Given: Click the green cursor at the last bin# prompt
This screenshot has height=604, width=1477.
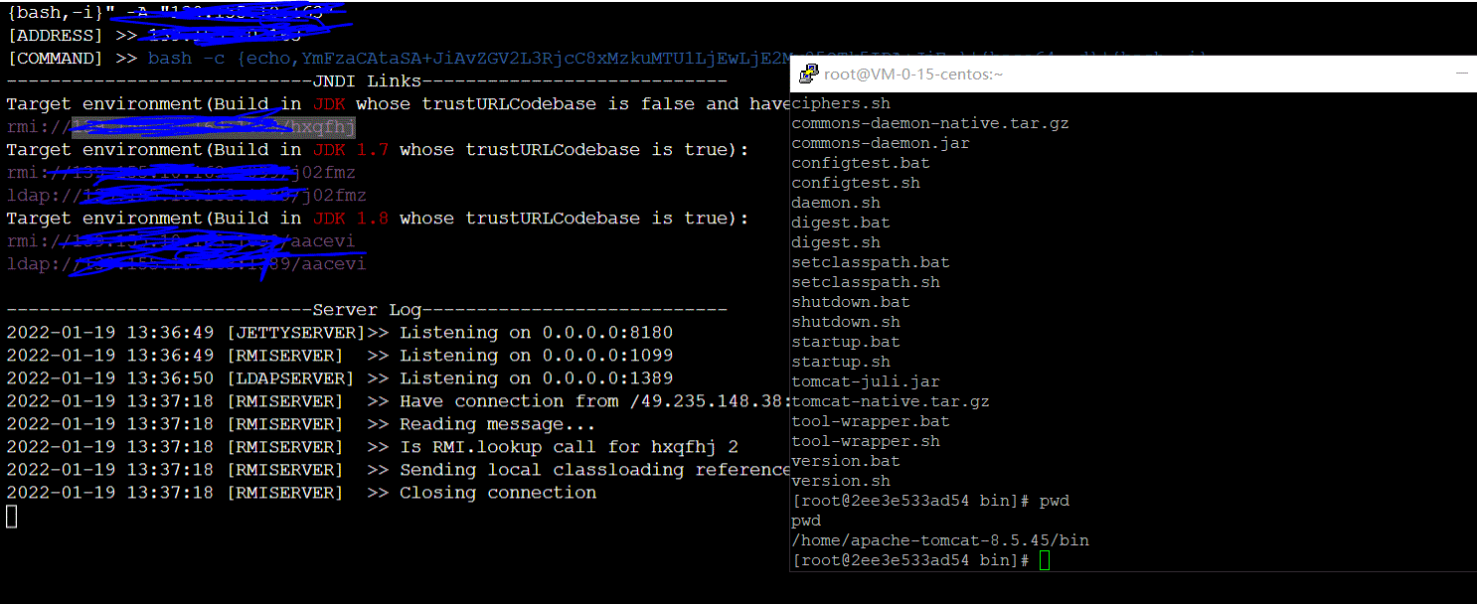Looking at the screenshot, I should (1044, 560).
